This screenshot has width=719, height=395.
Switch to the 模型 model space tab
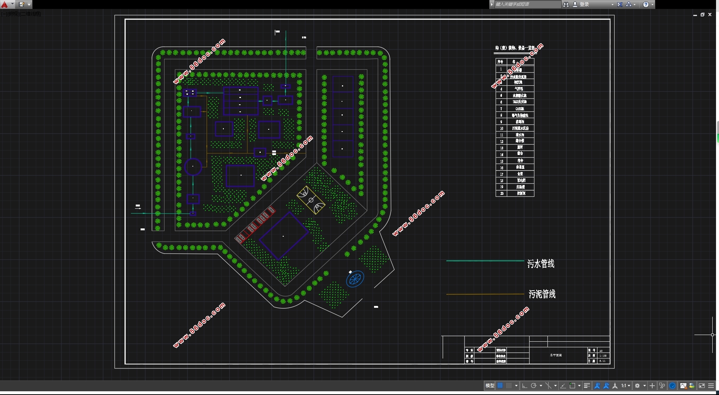(x=490, y=386)
